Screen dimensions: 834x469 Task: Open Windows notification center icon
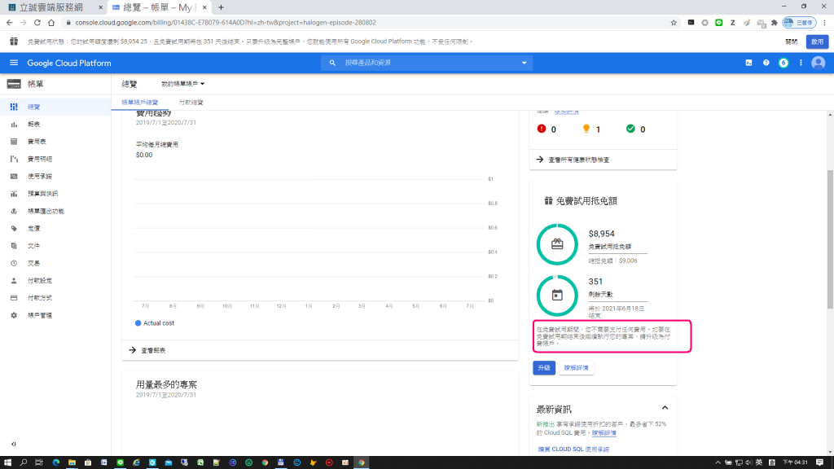[x=819, y=462]
